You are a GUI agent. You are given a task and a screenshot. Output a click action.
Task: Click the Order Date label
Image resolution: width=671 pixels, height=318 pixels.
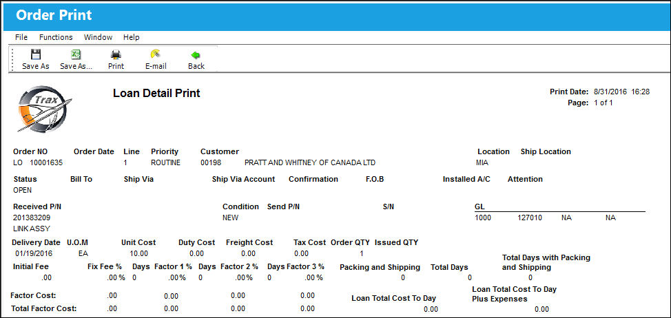(x=94, y=151)
